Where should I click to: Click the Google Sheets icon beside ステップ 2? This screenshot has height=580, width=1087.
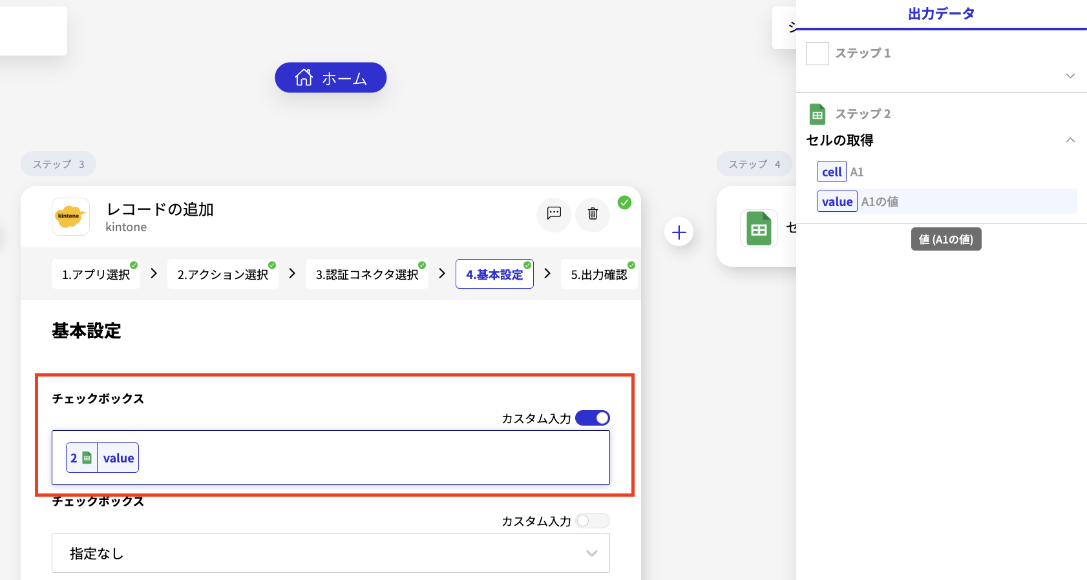(818, 114)
